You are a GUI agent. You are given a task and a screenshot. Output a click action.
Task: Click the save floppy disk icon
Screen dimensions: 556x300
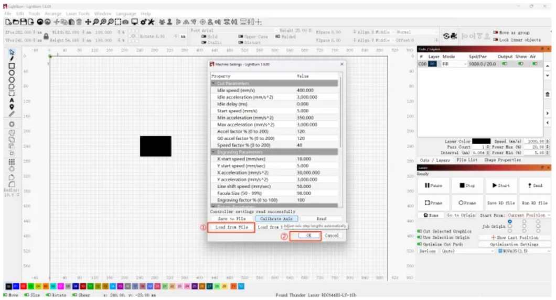click(24, 22)
